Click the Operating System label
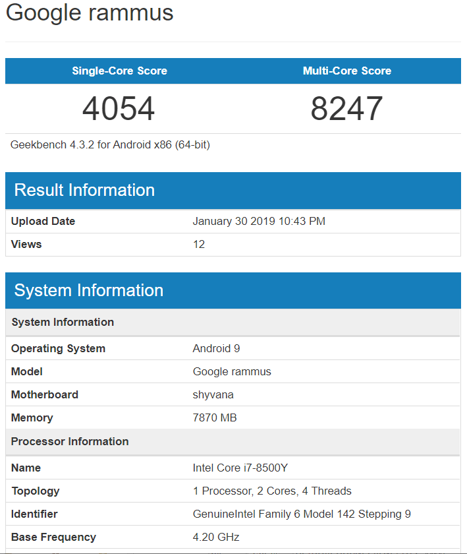Viewport: 467px width, 554px height. click(58, 348)
